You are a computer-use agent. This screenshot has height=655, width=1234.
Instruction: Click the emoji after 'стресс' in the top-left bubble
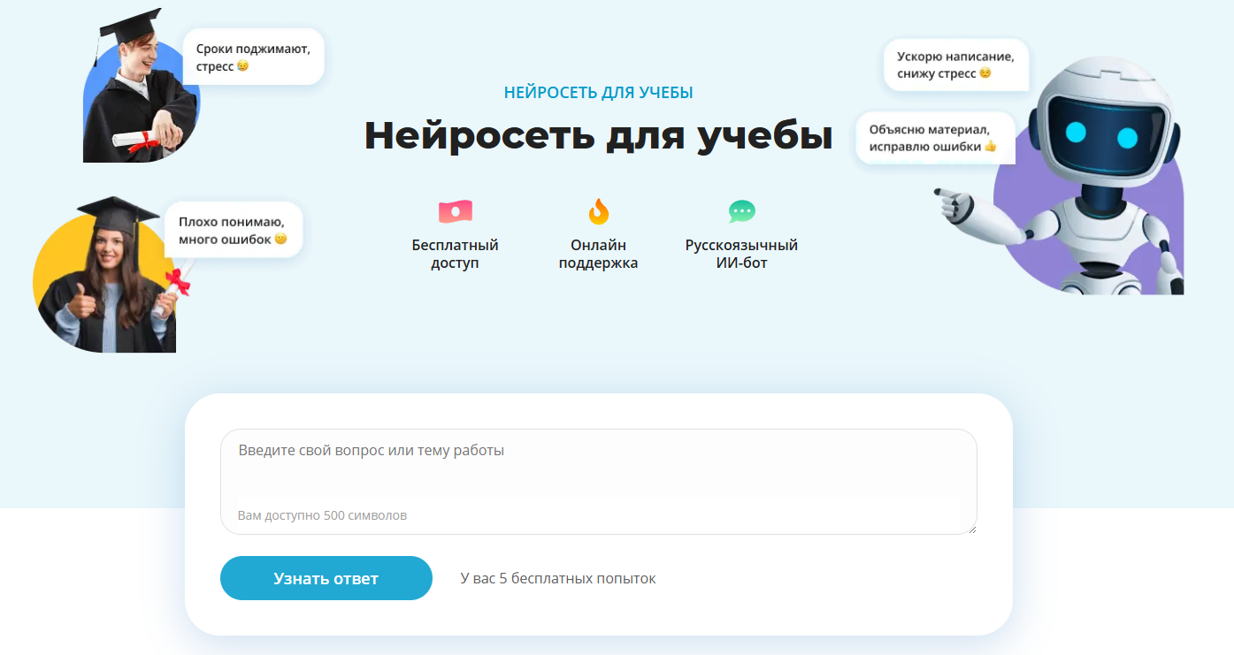coord(242,66)
